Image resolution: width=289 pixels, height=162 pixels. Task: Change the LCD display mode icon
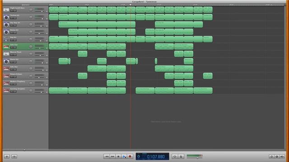tap(139, 157)
